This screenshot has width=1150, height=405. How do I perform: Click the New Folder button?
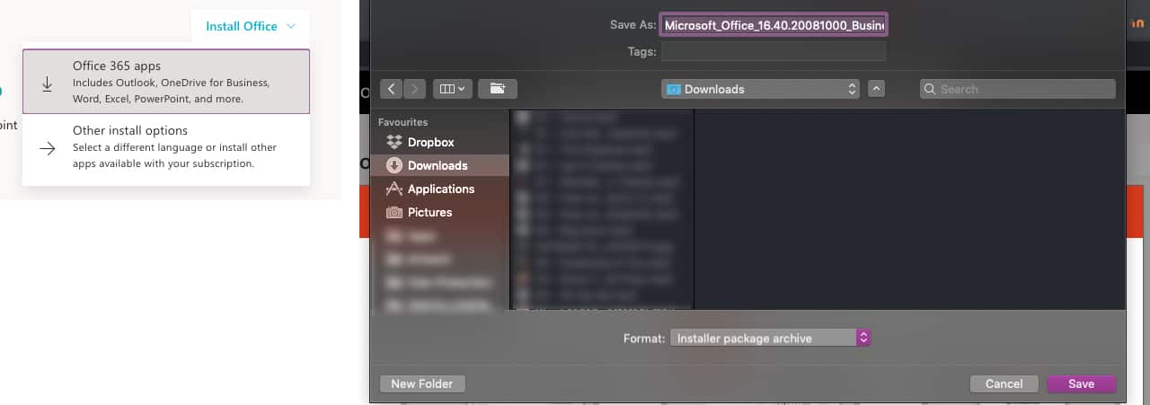(422, 383)
